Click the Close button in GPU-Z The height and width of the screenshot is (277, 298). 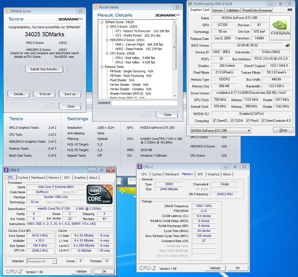283,130
